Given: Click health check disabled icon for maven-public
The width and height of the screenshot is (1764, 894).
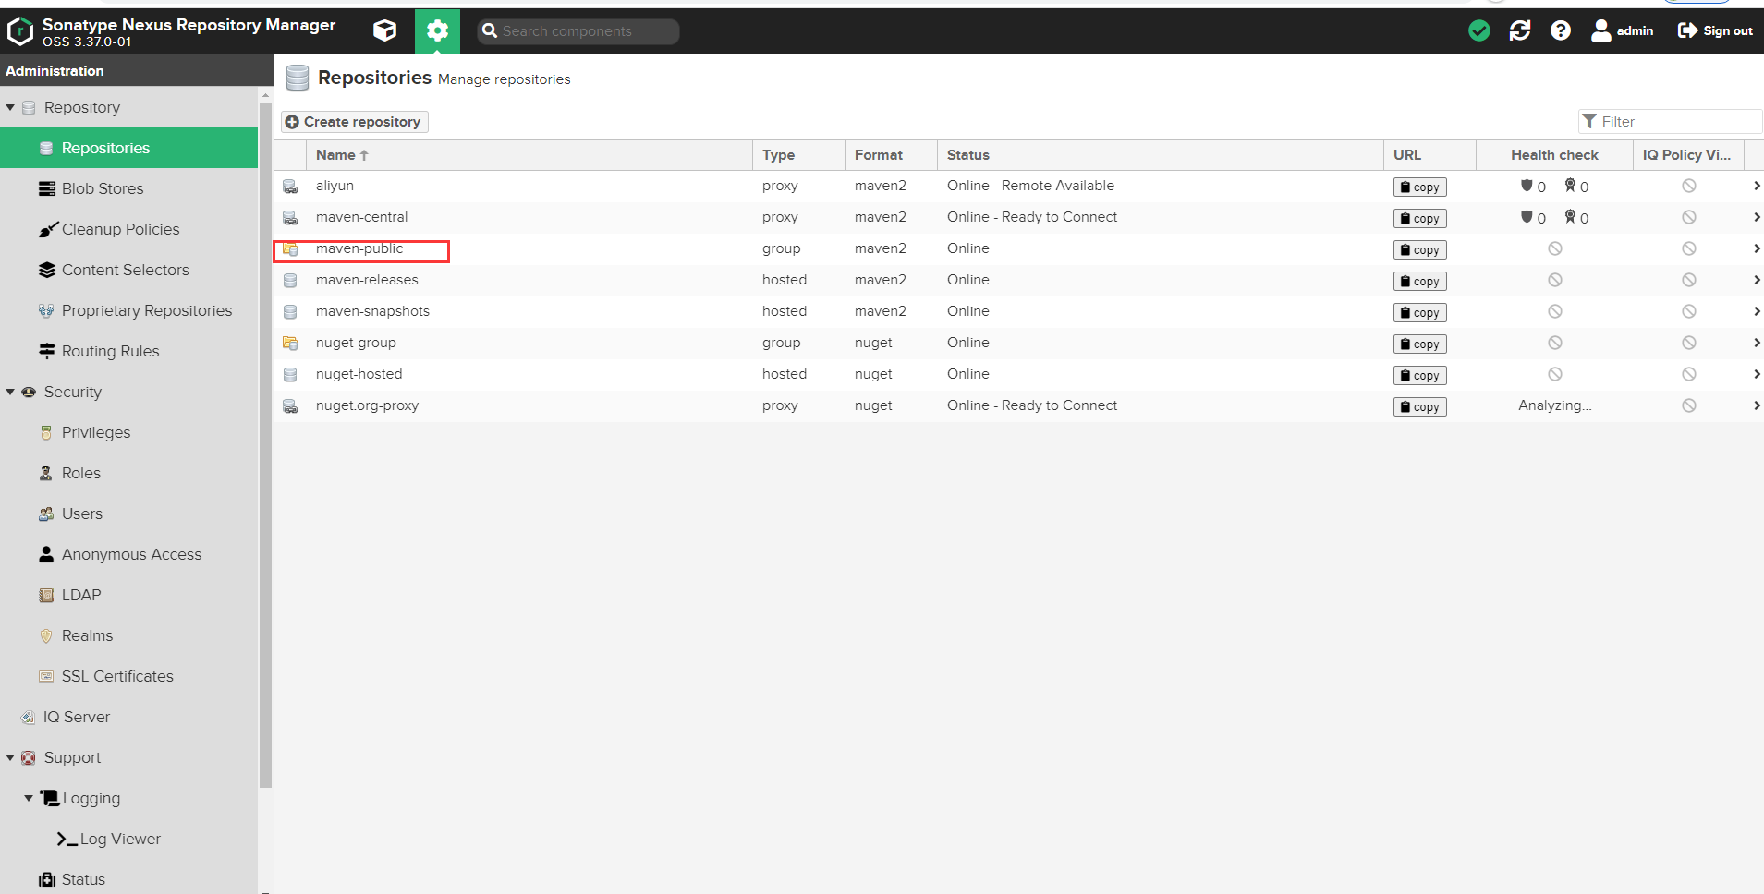Looking at the screenshot, I should (1555, 248).
